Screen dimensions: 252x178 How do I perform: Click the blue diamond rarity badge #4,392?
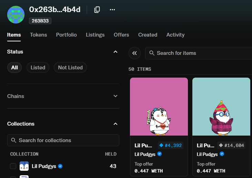[171, 145]
